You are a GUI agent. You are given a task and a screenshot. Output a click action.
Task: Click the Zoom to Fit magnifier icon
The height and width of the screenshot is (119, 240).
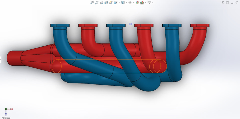92,2
